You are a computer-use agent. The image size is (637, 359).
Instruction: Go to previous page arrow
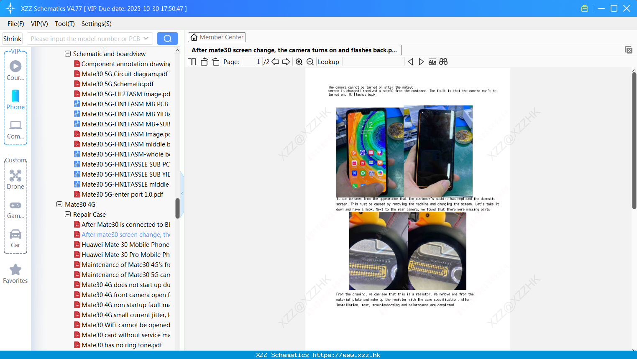pyautogui.click(x=275, y=62)
